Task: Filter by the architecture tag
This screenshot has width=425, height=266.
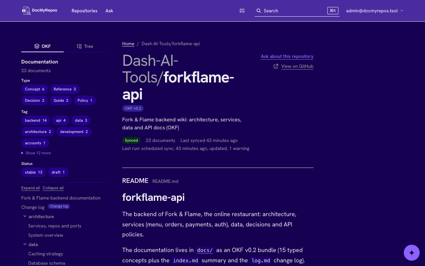Action: point(38,132)
